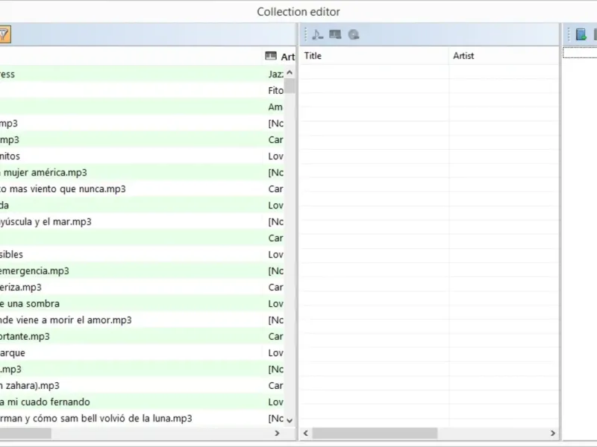Screen dimensions: 597x447
Task: Click the middle panel horizontal scrollbar thumb
Action: point(375,433)
